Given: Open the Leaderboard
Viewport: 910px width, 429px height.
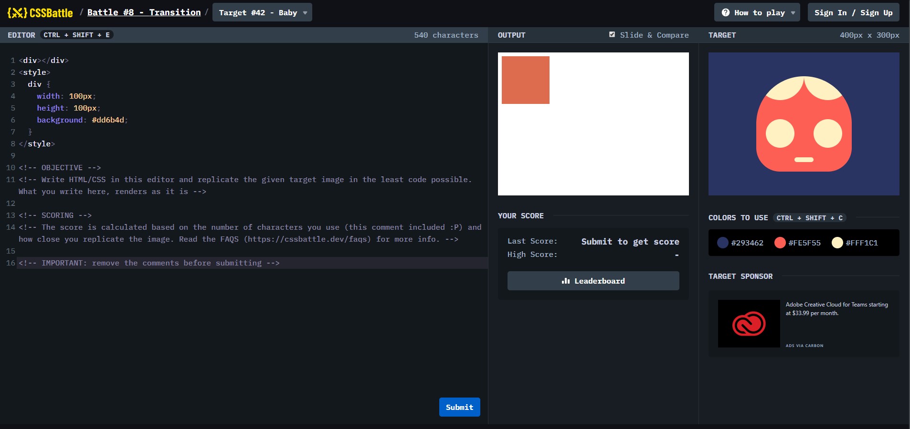Looking at the screenshot, I should click(593, 281).
